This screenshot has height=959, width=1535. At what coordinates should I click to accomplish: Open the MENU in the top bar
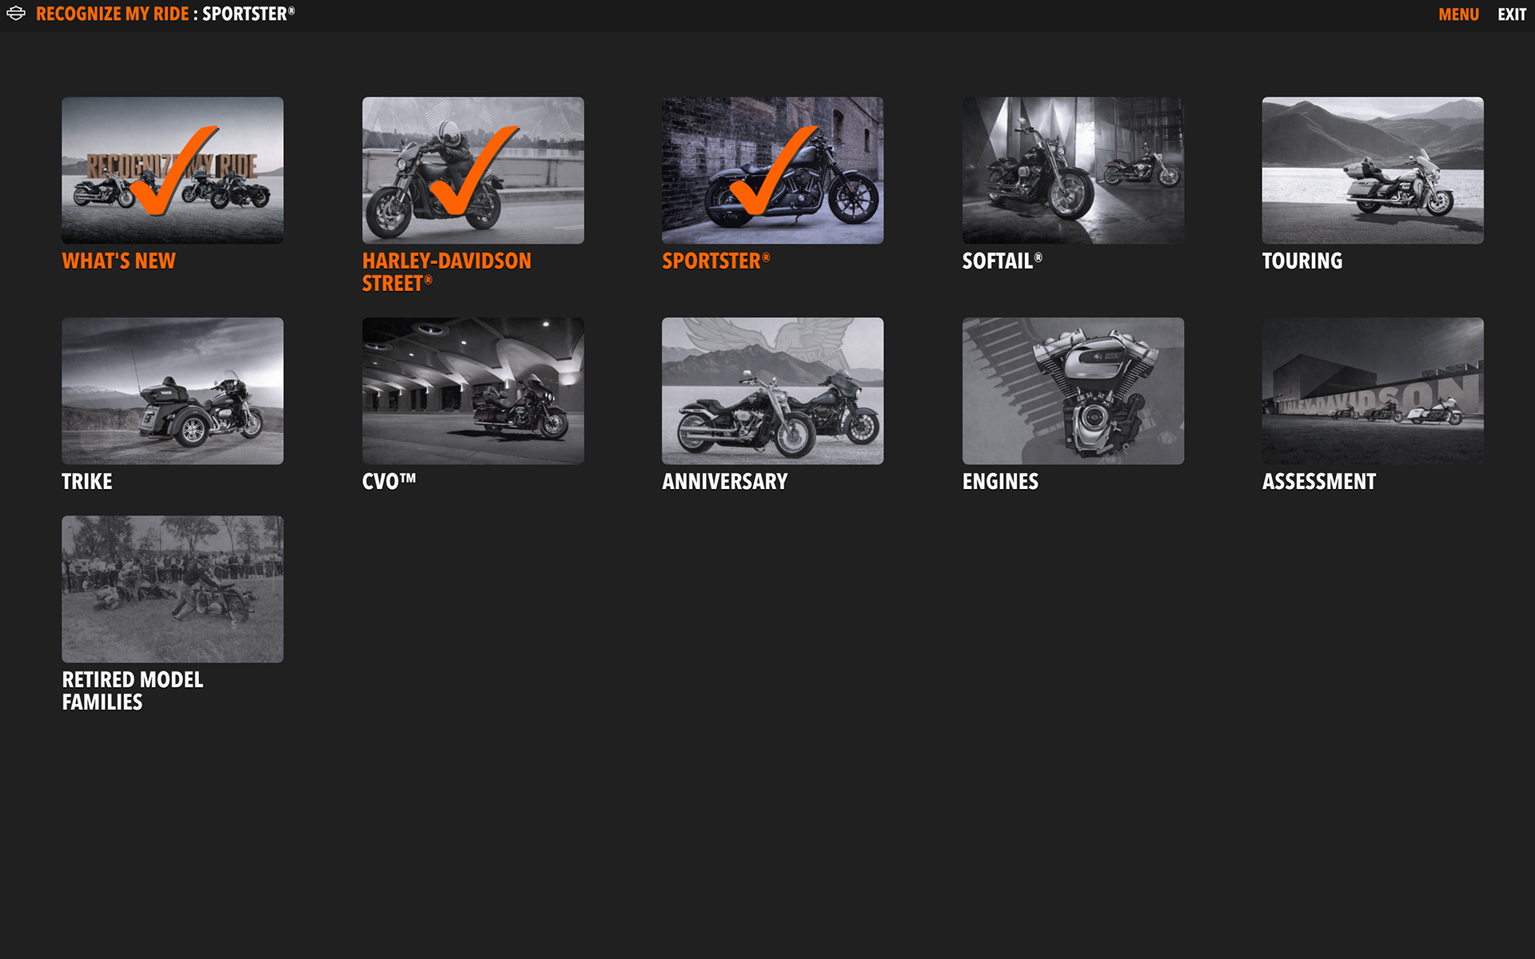(1458, 14)
